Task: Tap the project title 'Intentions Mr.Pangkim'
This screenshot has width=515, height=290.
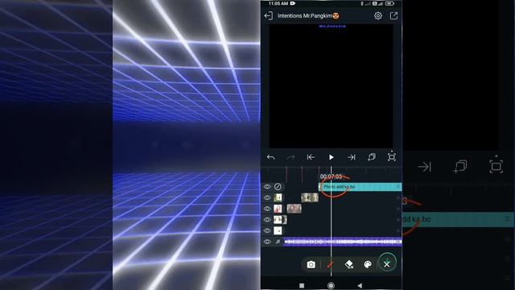Action: pos(307,16)
